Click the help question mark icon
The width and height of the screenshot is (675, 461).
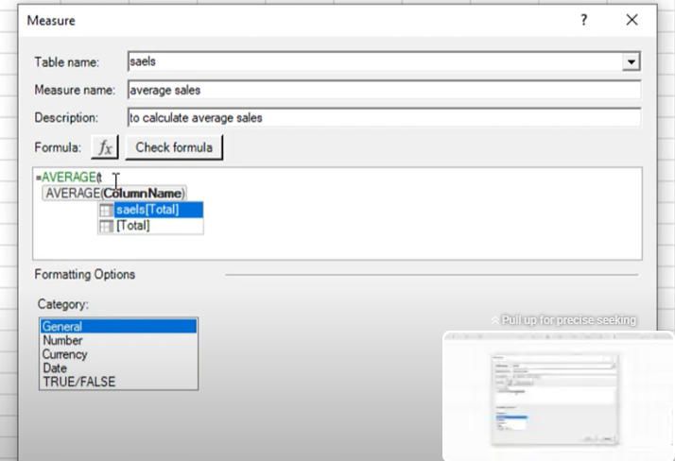[x=583, y=20]
